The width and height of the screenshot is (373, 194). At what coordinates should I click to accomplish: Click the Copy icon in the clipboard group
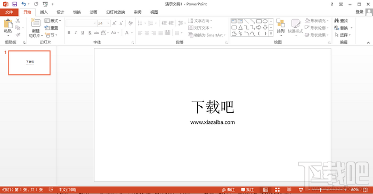click(18, 28)
